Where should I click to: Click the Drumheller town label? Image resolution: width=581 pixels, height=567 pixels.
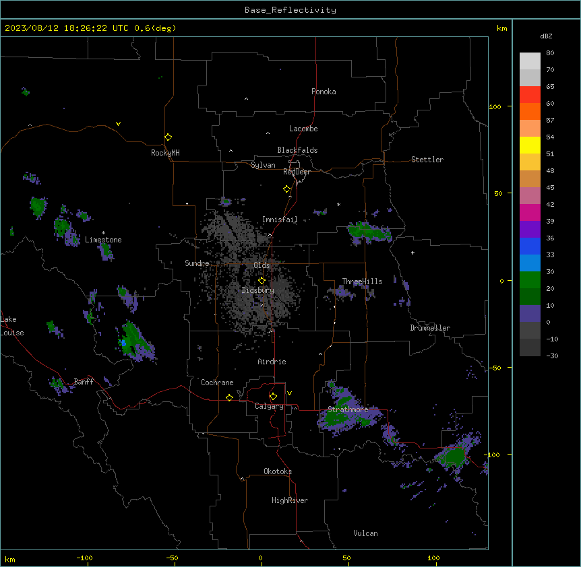point(430,328)
